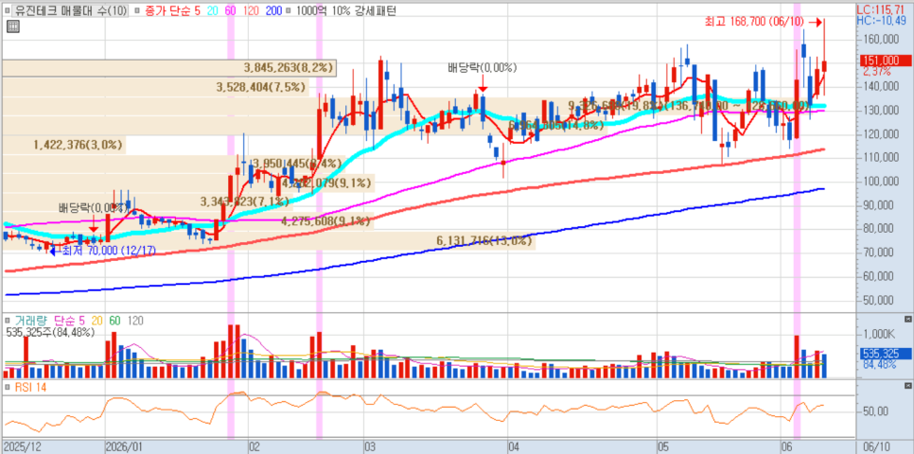Click the 2026/01 date label on time axis
Screen dimensions: 914x454
(x=126, y=446)
